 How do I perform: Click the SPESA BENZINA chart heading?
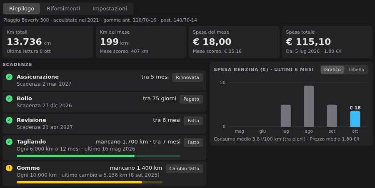tap(264, 69)
